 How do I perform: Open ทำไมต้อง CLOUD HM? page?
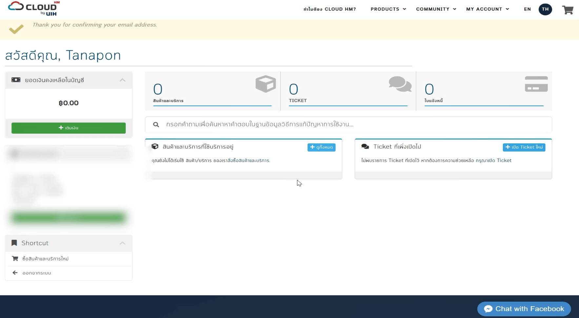tap(329, 9)
